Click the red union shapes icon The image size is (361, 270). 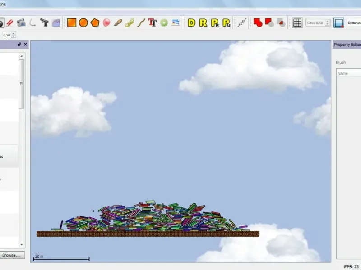pyautogui.click(x=258, y=23)
